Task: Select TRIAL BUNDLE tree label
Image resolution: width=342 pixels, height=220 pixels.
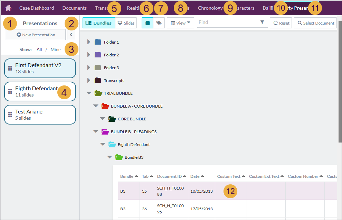Action: point(118,93)
